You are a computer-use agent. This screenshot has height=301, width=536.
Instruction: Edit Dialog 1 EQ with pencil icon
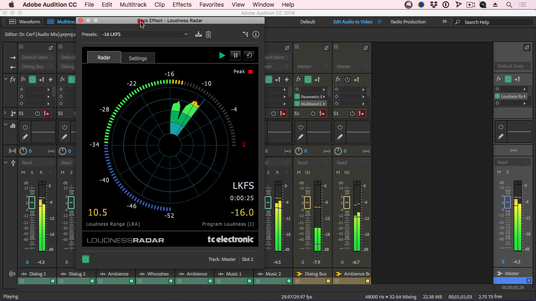click(x=25, y=137)
